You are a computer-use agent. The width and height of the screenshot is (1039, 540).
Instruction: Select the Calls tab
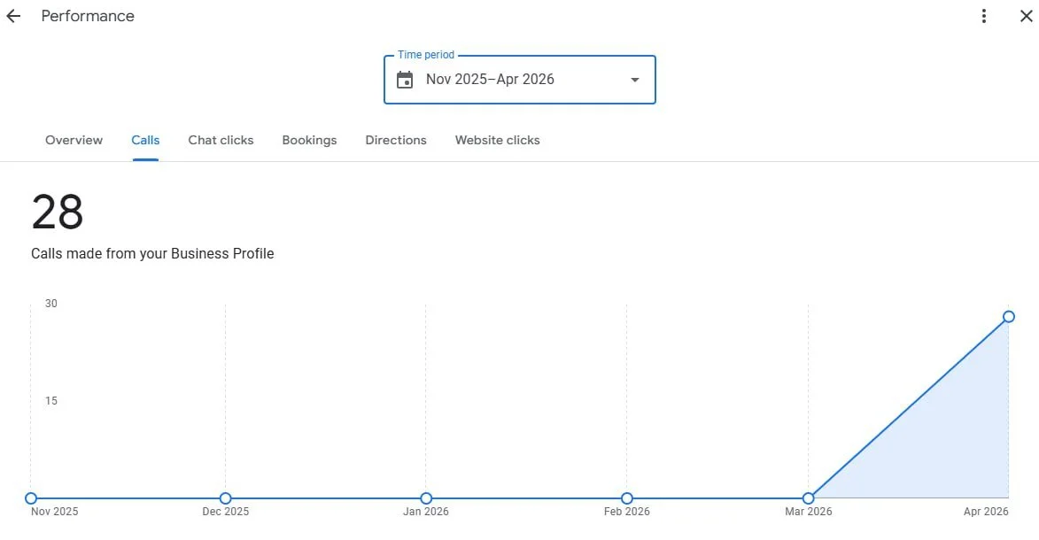pyautogui.click(x=145, y=140)
